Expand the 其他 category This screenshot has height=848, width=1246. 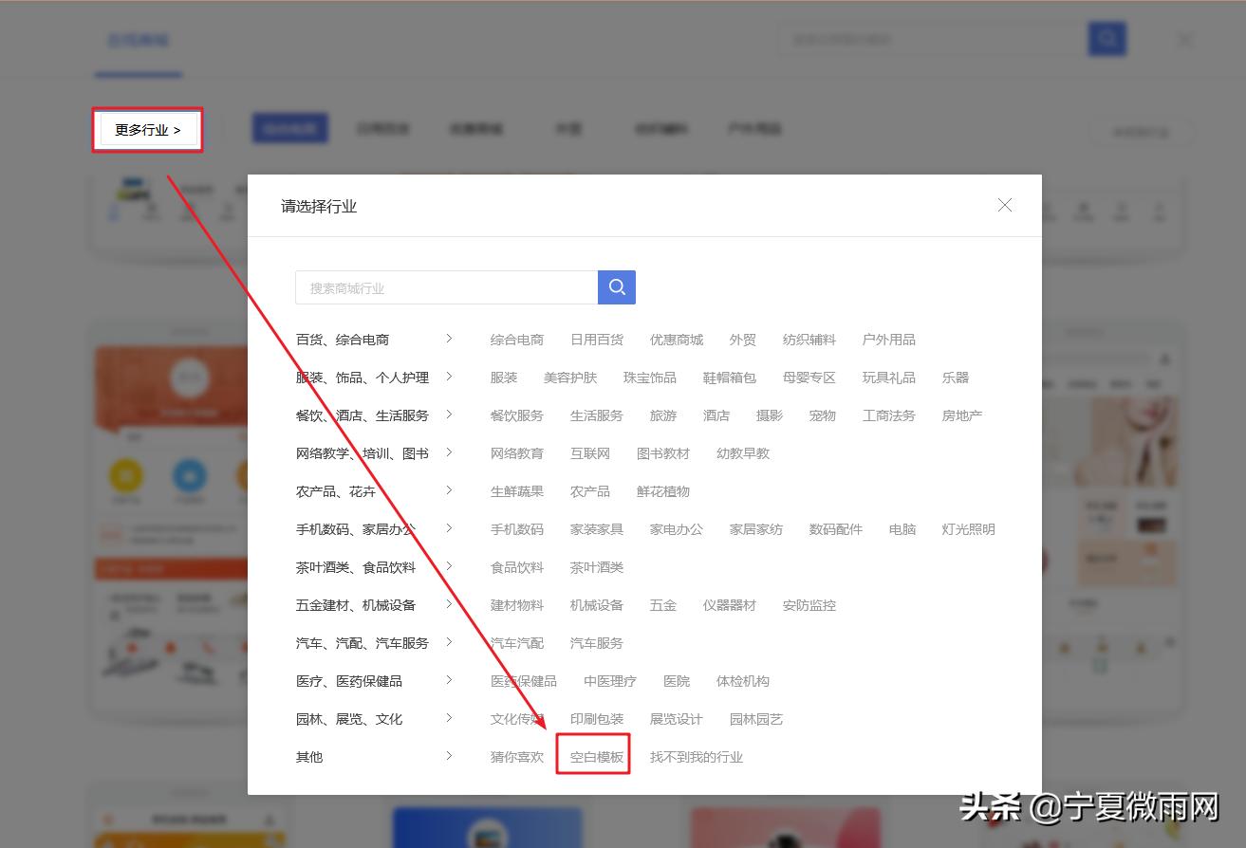pyautogui.click(x=448, y=756)
